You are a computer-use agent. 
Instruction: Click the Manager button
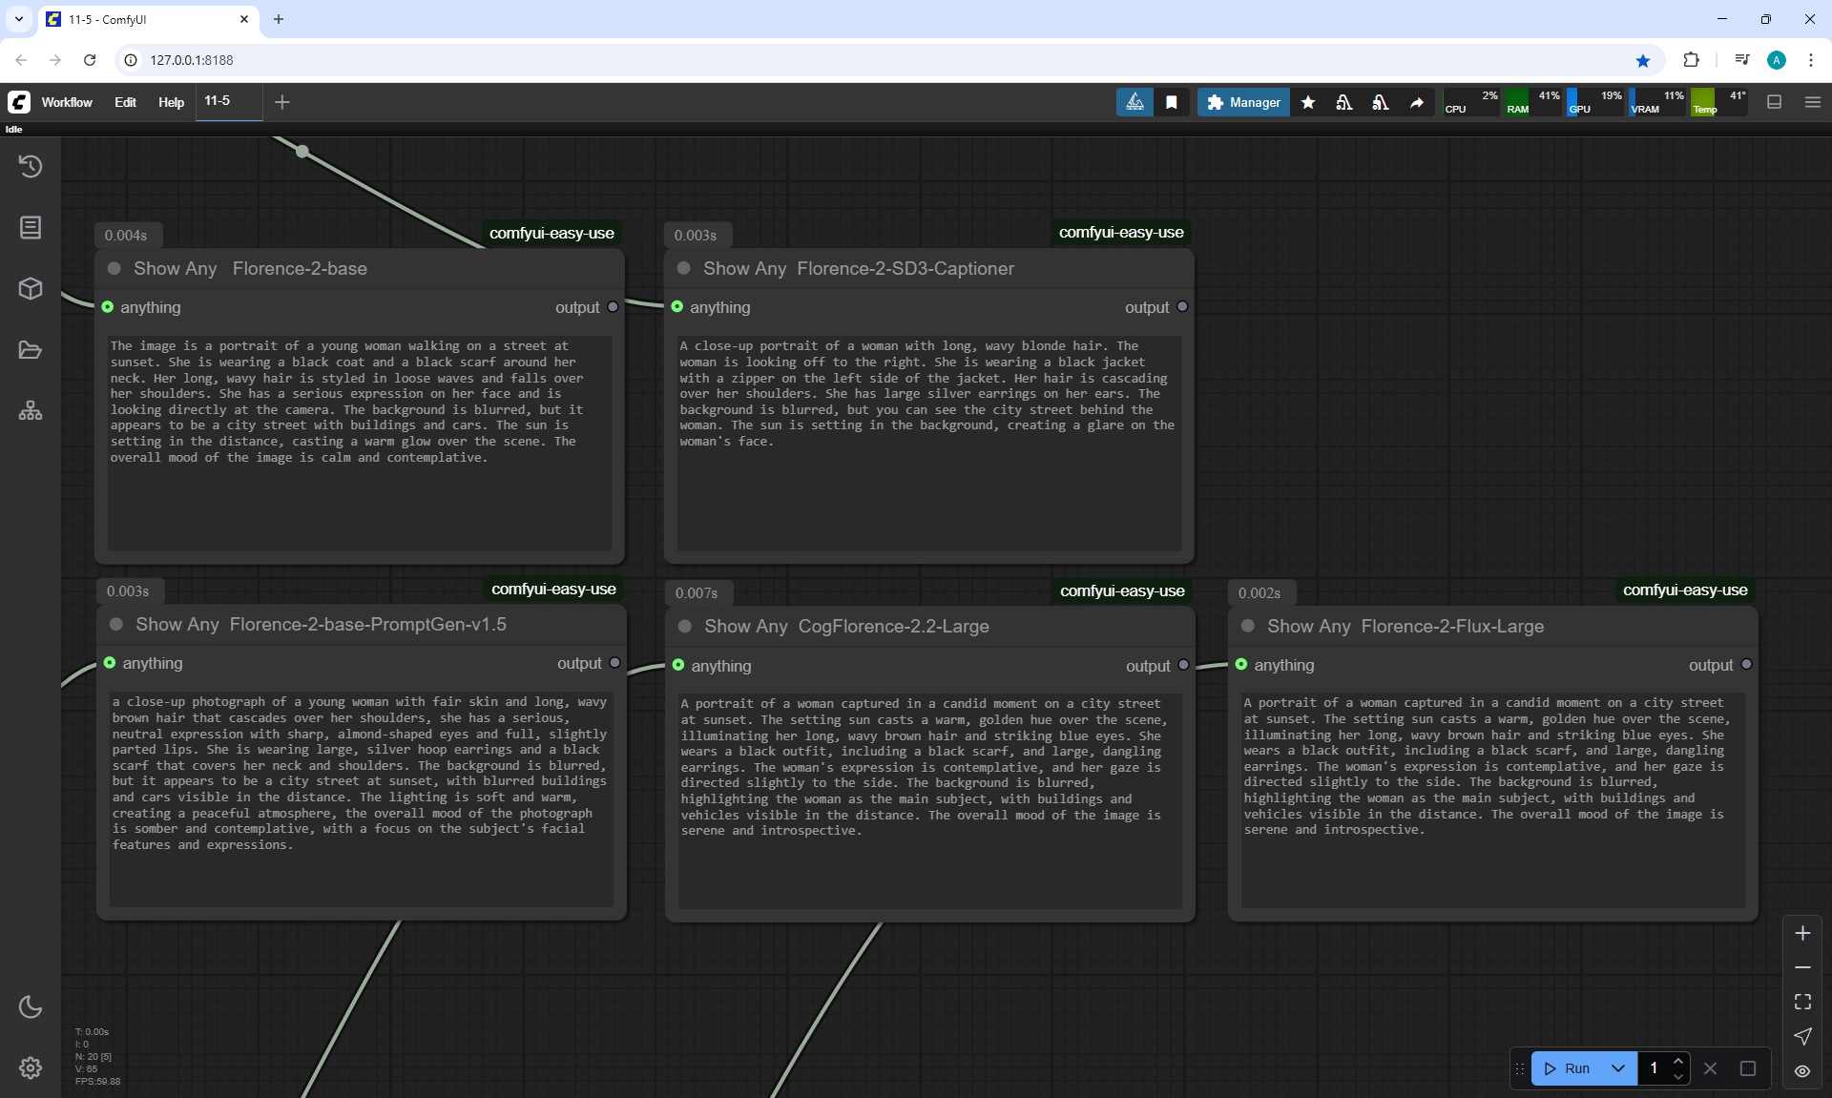point(1243,102)
